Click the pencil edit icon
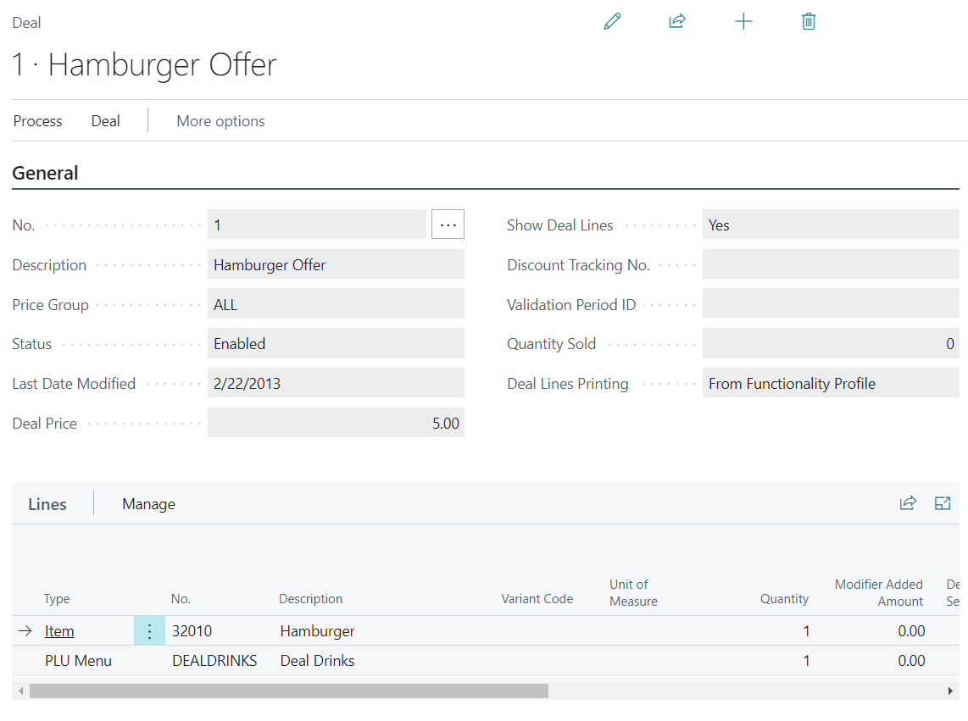Image resolution: width=968 pixels, height=721 pixels. point(612,22)
